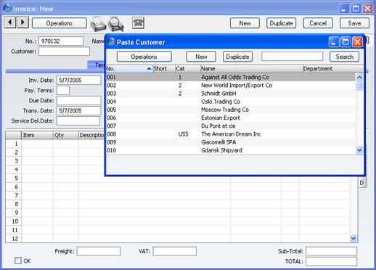Close the Invoice: New window

367,9
